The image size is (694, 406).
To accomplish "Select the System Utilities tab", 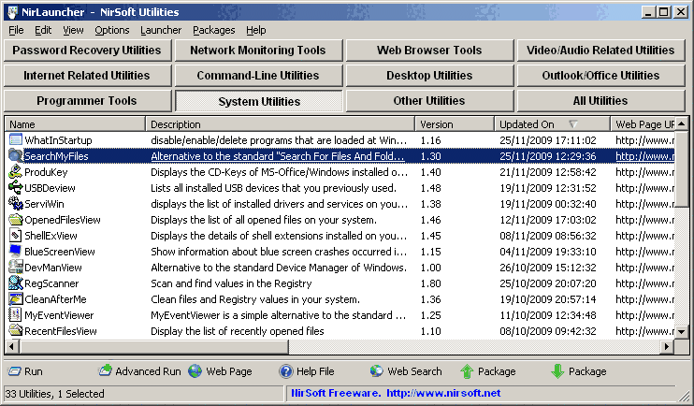I will tap(259, 101).
